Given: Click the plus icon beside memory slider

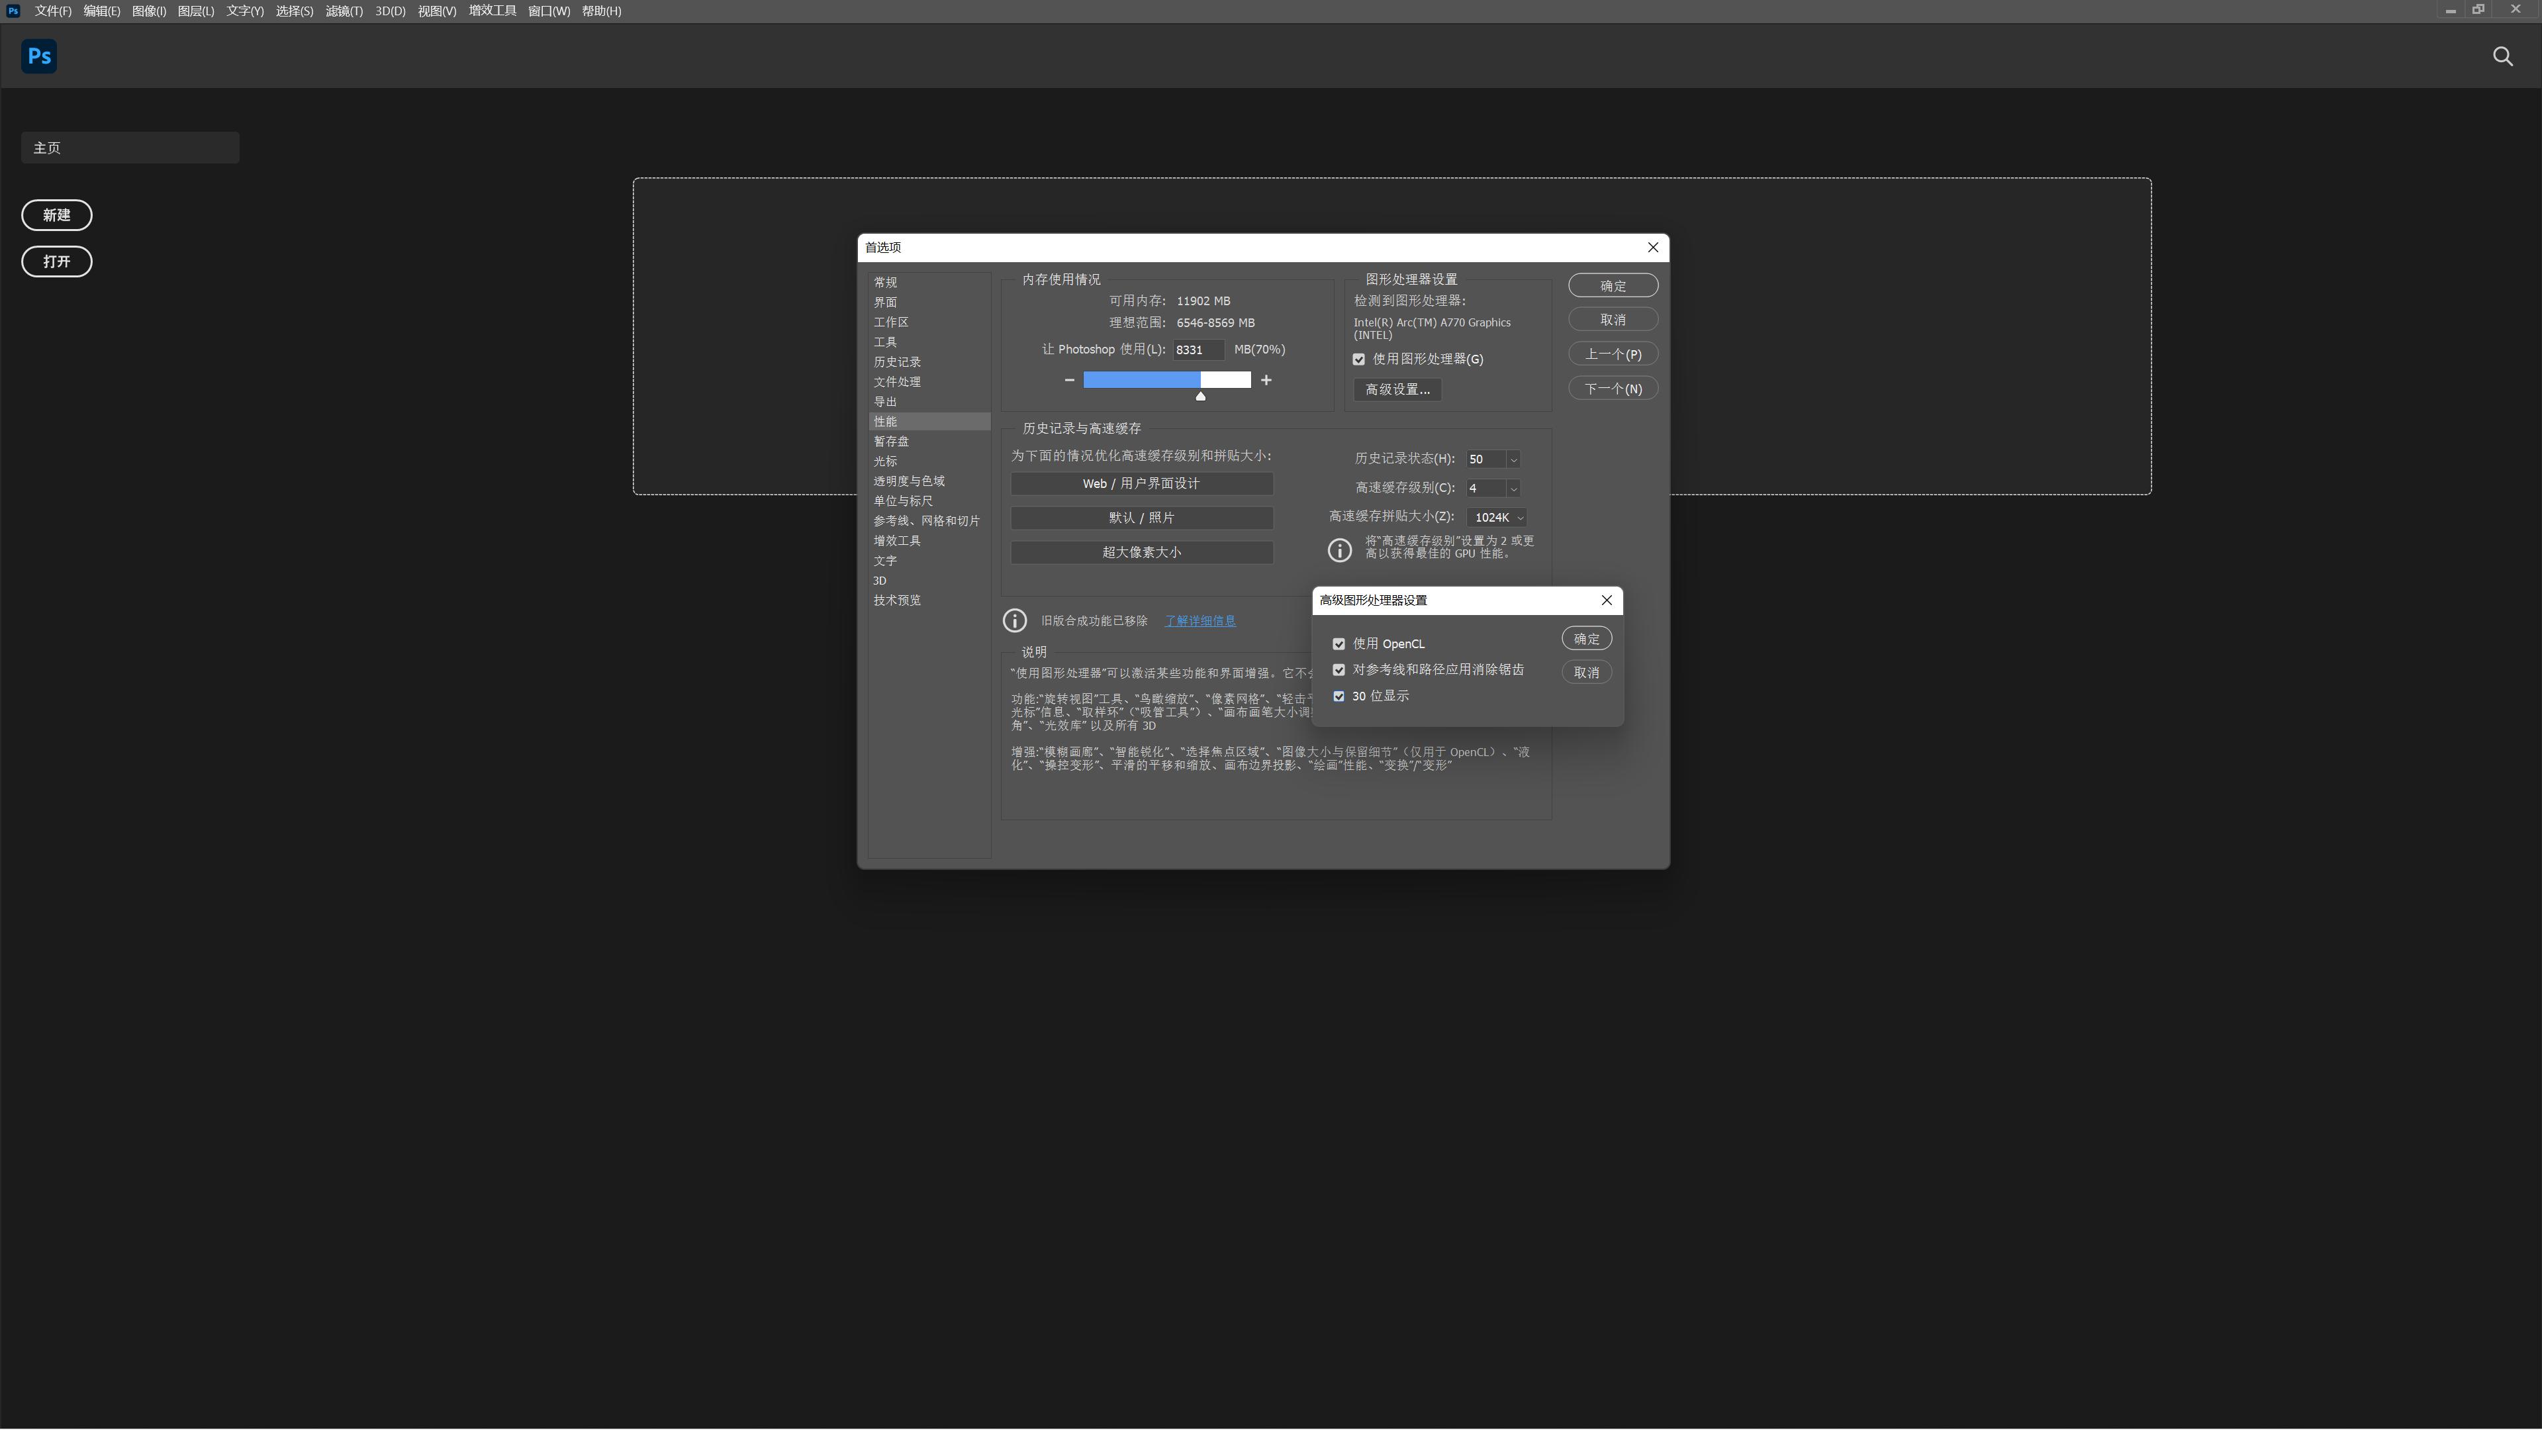Looking at the screenshot, I should 1266,380.
